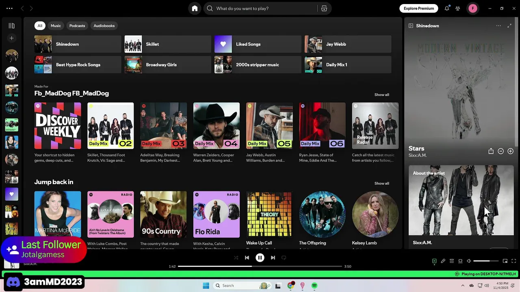Open the What's New notification bell
Image resolution: width=520 pixels, height=292 pixels.
[447, 9]
